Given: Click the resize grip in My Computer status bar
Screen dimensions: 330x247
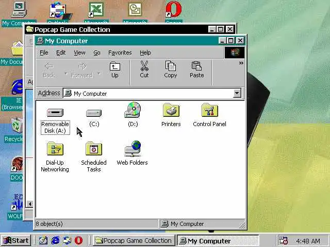Looking at the screenshot, I should click(x=242, y=225).
